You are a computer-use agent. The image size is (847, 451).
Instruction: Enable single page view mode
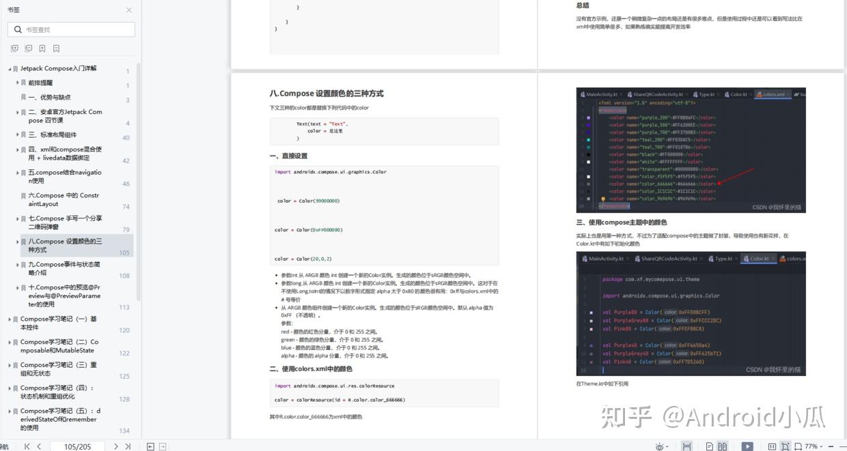710,446
